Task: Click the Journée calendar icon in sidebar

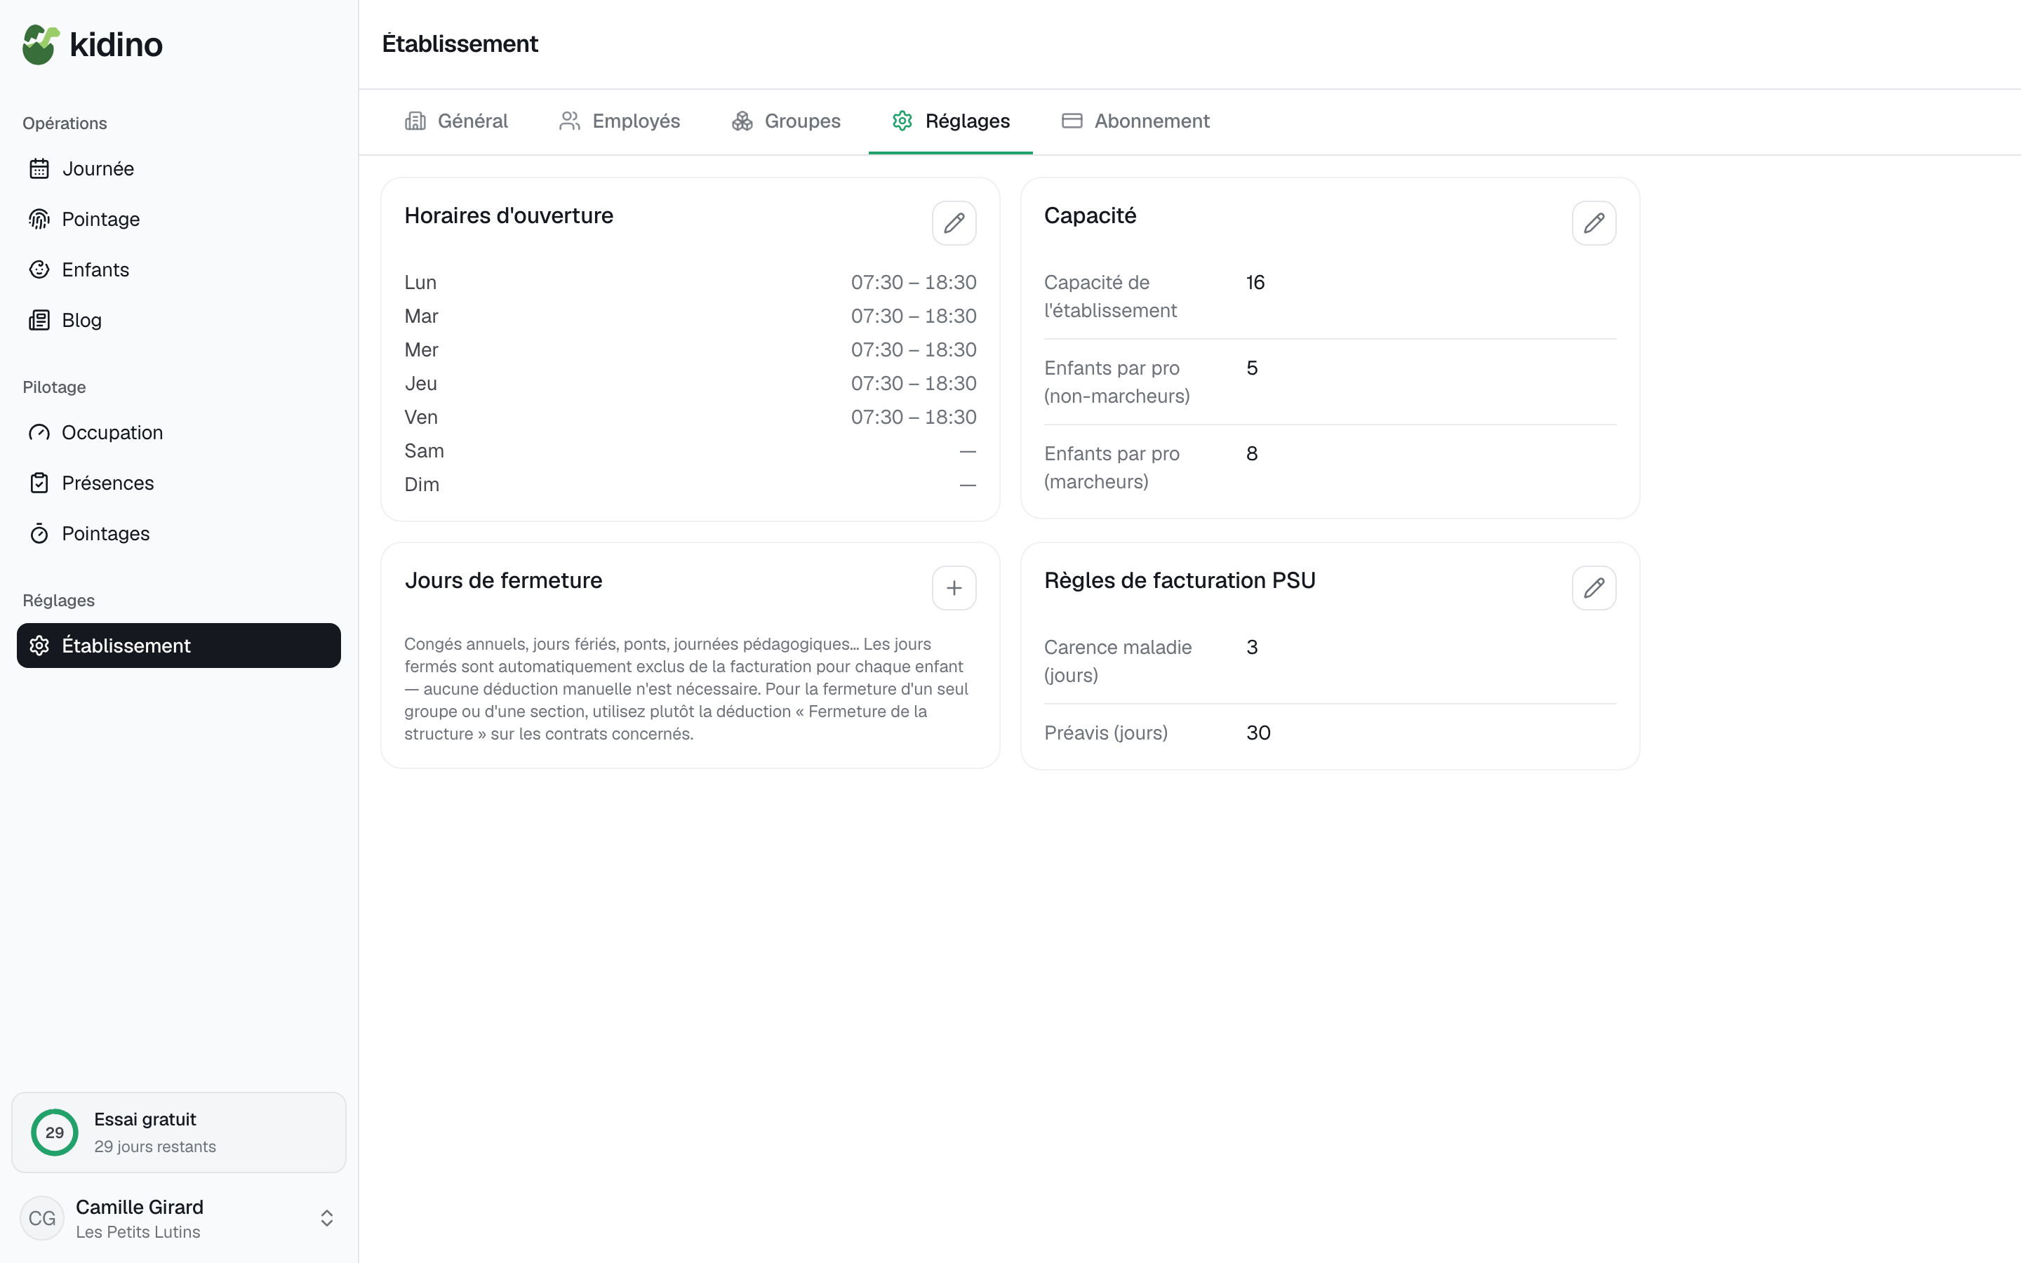Action: [x=39, y=168]
